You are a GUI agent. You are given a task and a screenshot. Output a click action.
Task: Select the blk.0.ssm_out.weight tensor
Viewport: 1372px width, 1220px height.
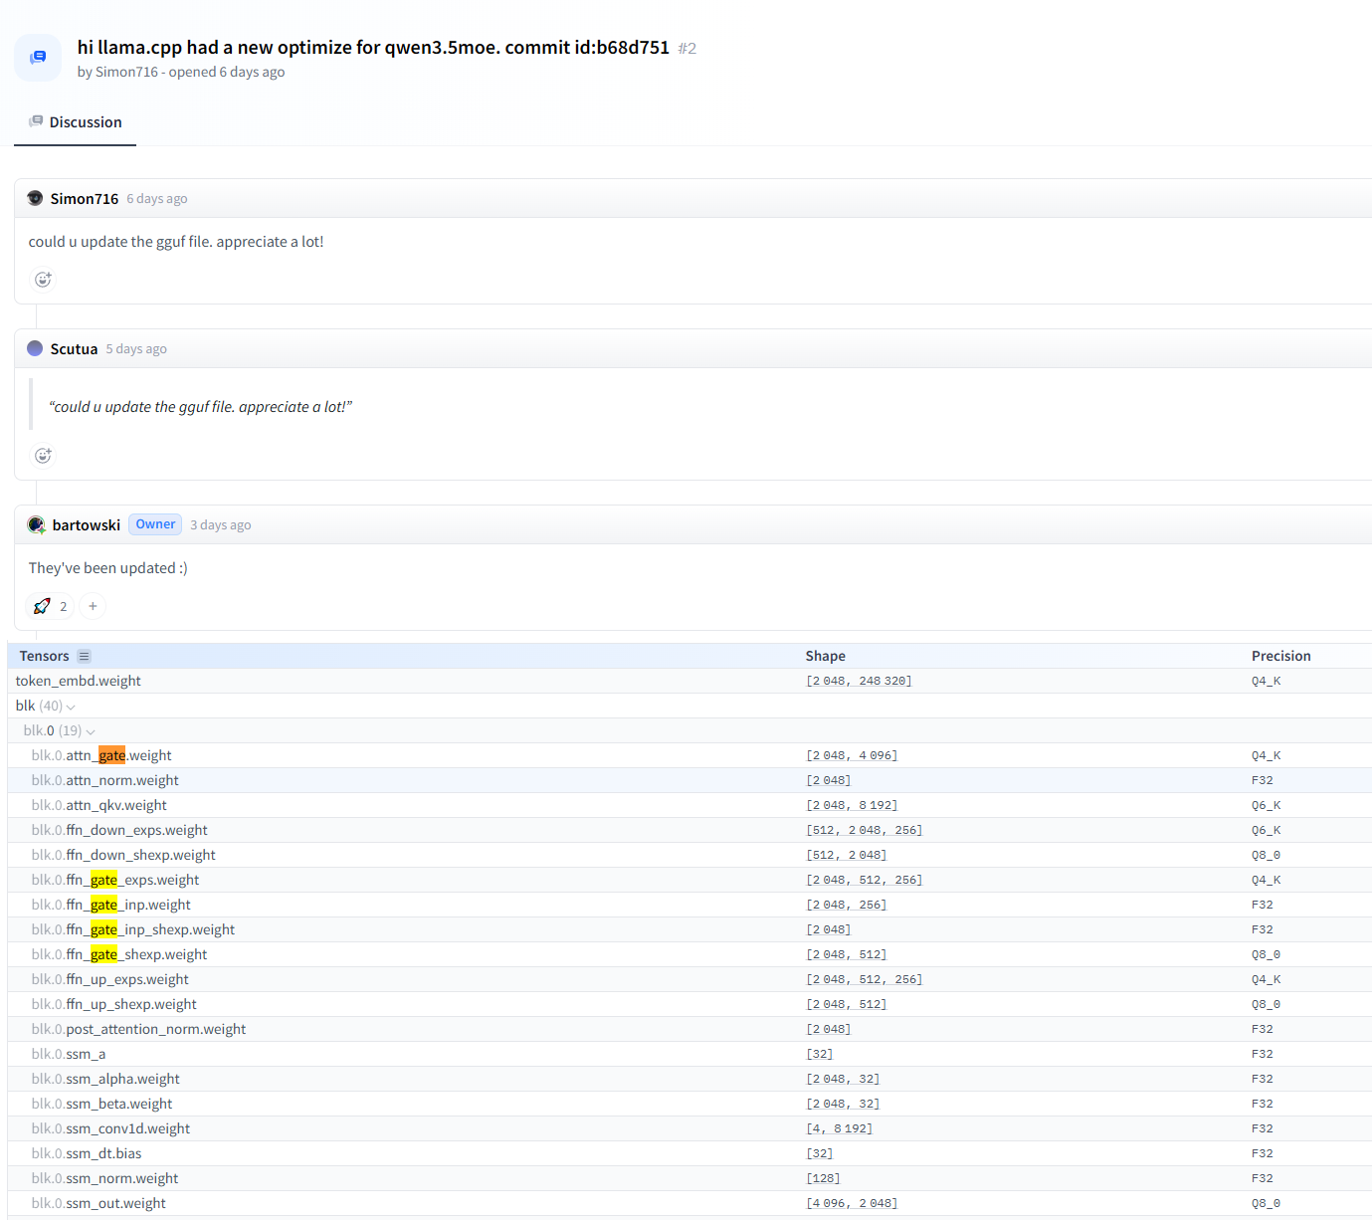point(689,1203)
